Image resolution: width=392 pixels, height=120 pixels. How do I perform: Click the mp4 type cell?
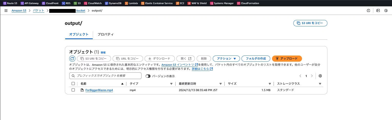coord(133,90)
